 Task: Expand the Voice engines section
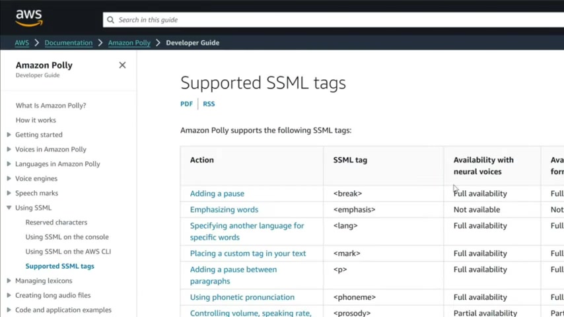(9, 178)
